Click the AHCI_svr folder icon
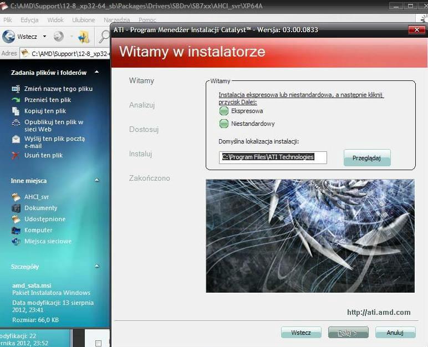 click(x=16, y=197)
